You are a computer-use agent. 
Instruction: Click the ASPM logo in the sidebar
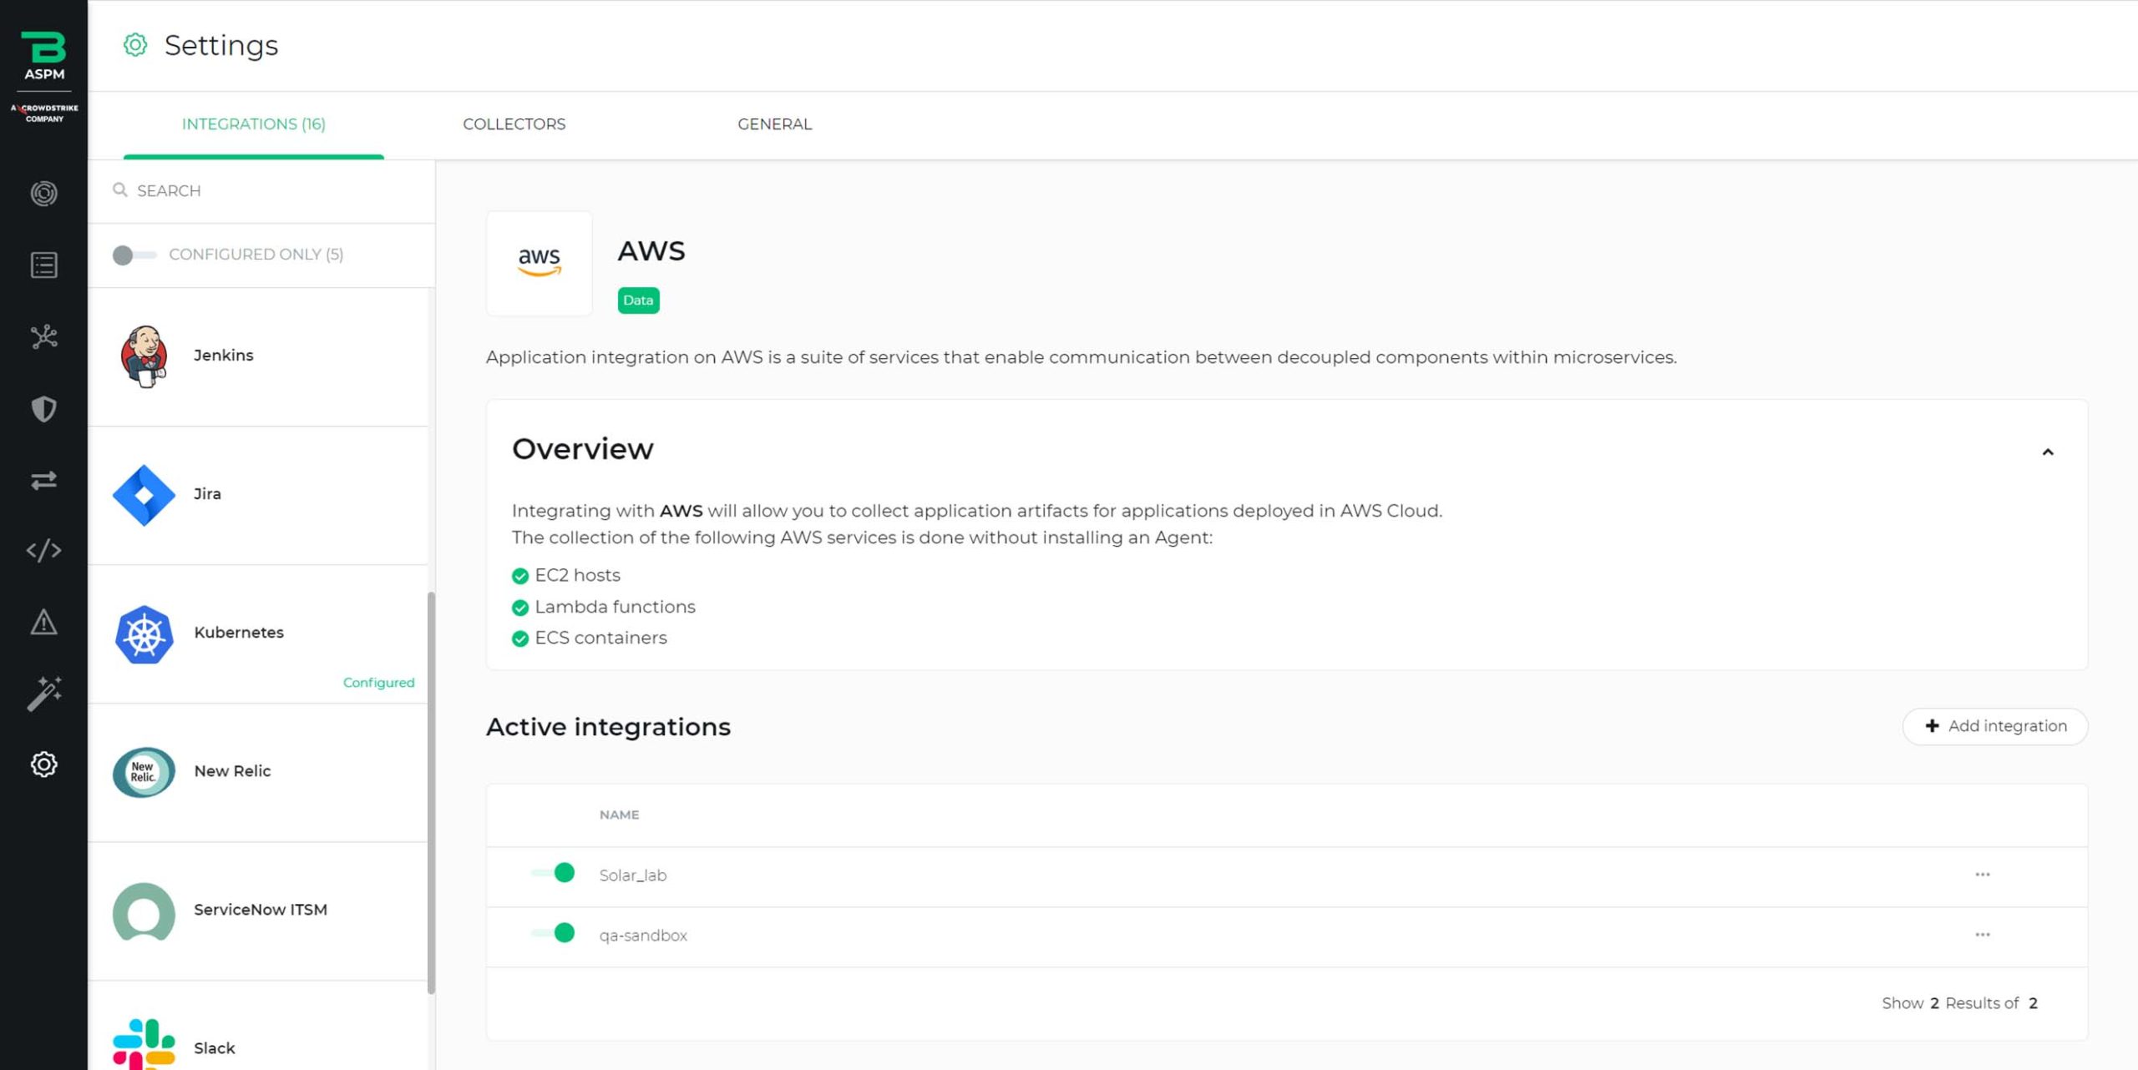(x=43, y=56)
